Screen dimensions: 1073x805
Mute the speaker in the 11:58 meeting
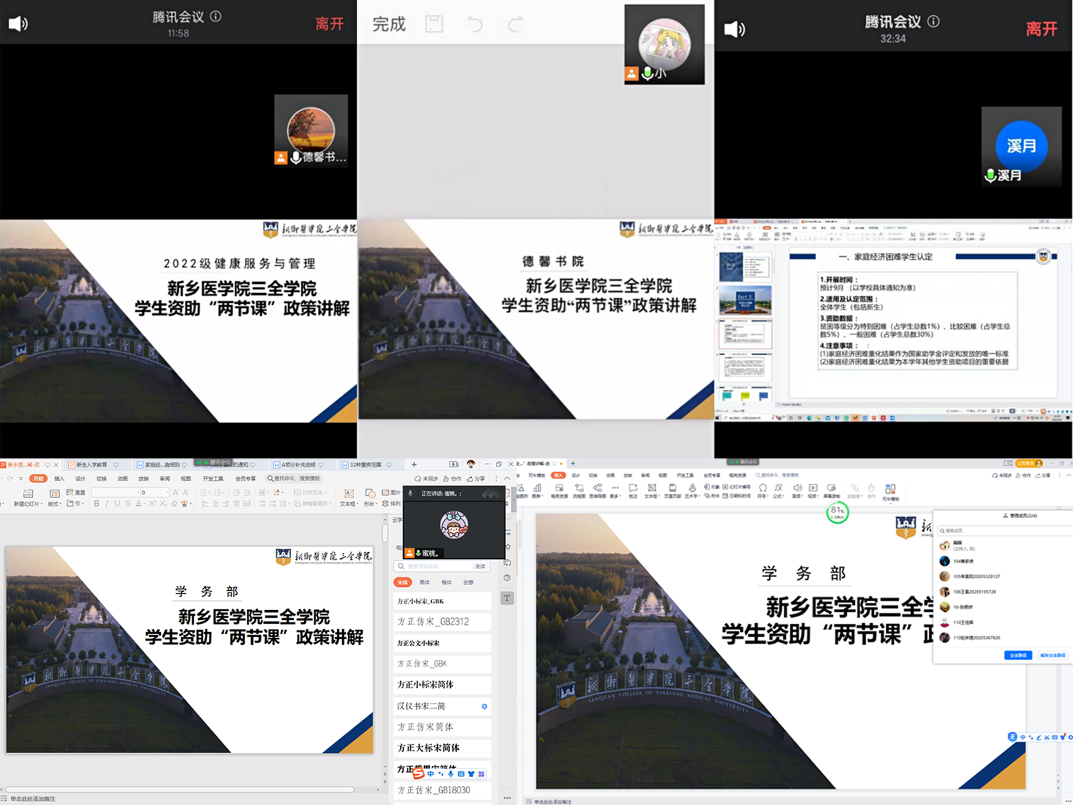point(18,24)
